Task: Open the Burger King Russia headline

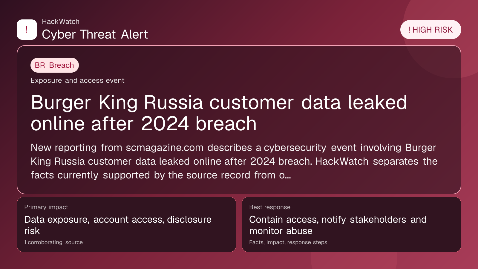Action: 219,113
